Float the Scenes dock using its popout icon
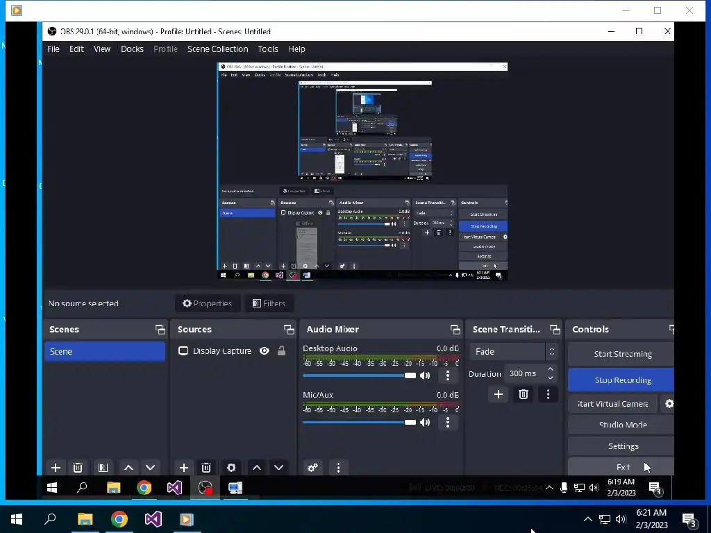This screenshot has height=533, width=711. click(160, 330)
